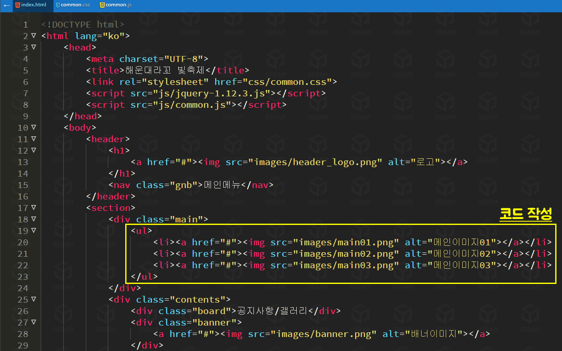Click line number 16 in the gutter
This screenshot has width=562, height=351.
[23, 197]
